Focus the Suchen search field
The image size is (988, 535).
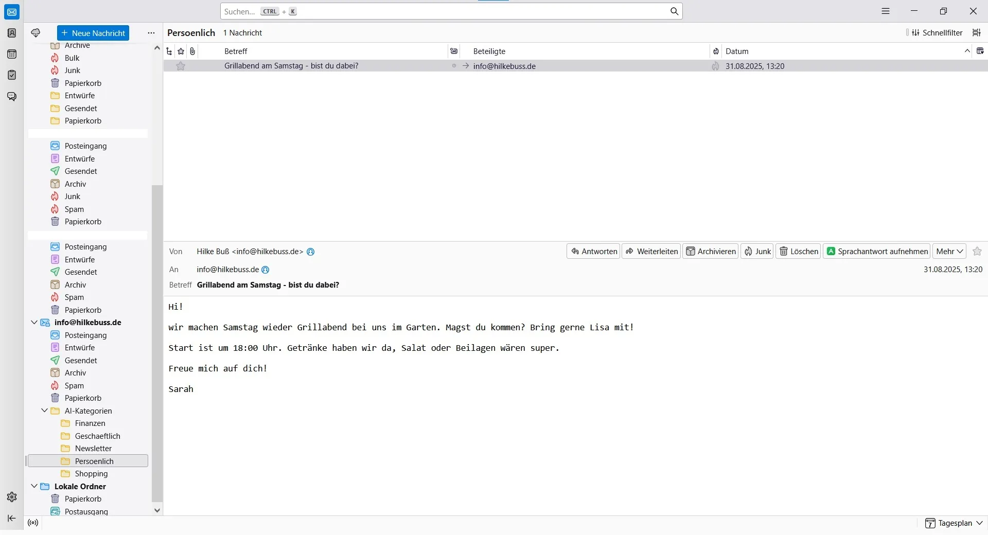click(x=451, y=11)
